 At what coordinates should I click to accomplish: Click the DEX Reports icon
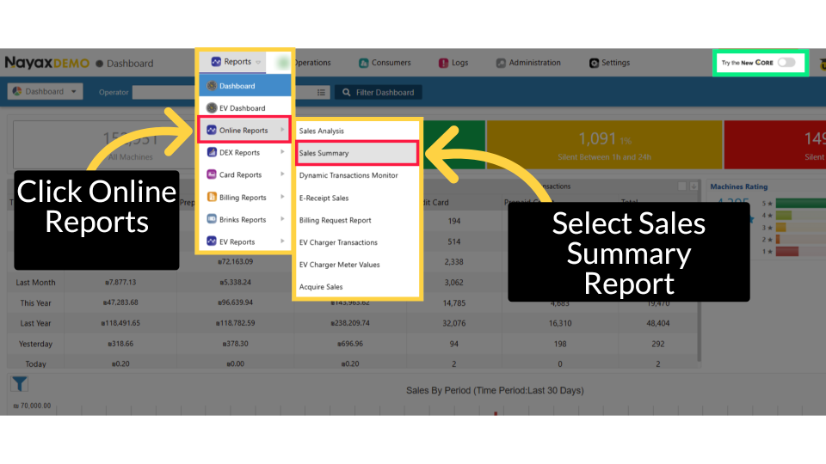pos(212,152)
